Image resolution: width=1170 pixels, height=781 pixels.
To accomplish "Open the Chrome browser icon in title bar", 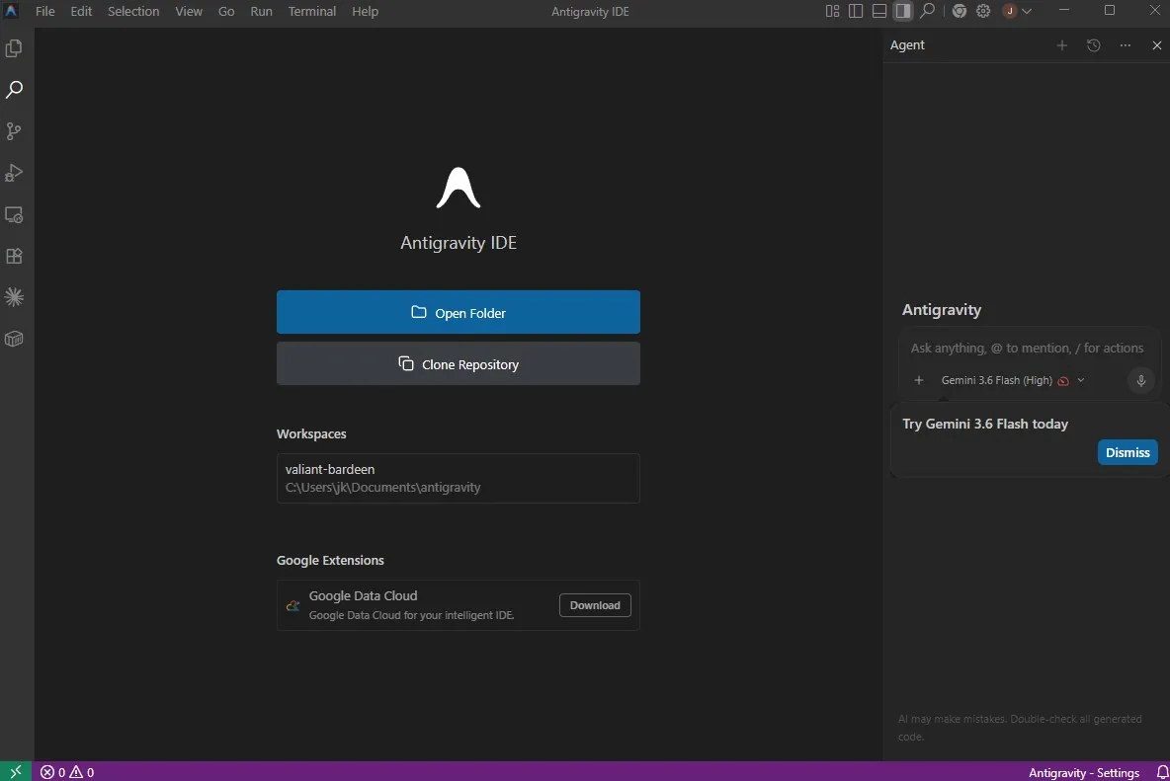I will (x=960, y=11).
